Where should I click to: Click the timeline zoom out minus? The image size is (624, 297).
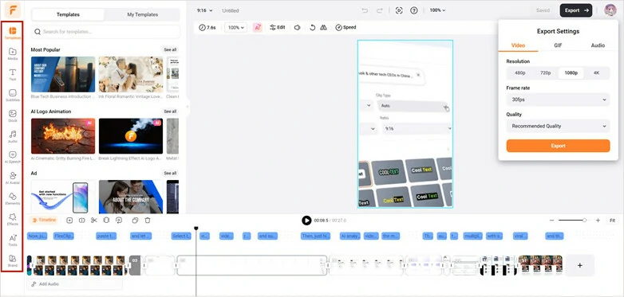click(551, 221)
